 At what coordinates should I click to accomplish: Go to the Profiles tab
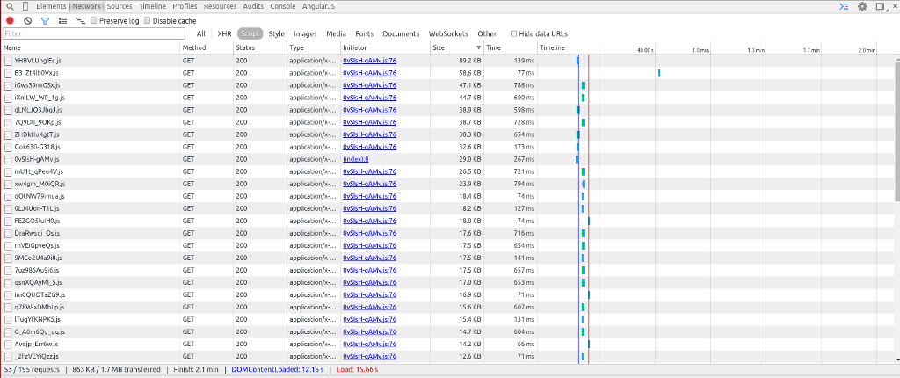[x=185, y=6]
